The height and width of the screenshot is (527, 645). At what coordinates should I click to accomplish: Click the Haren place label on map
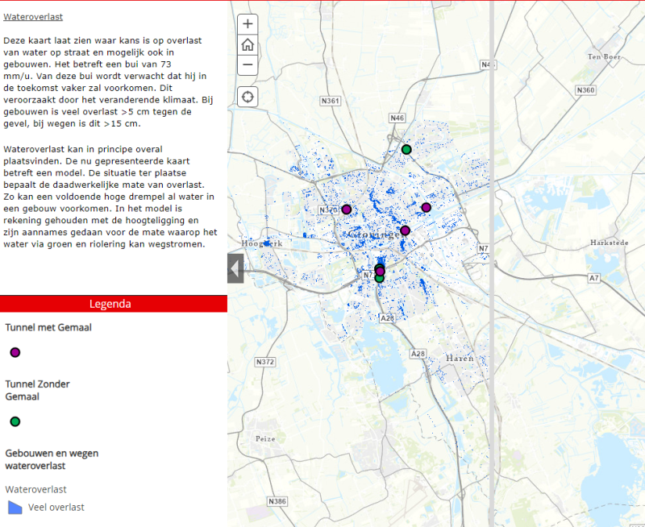[459, 358]
